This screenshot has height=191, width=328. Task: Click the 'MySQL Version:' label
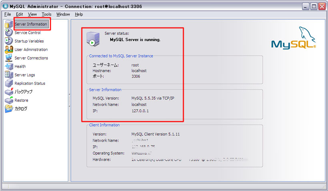106,98
